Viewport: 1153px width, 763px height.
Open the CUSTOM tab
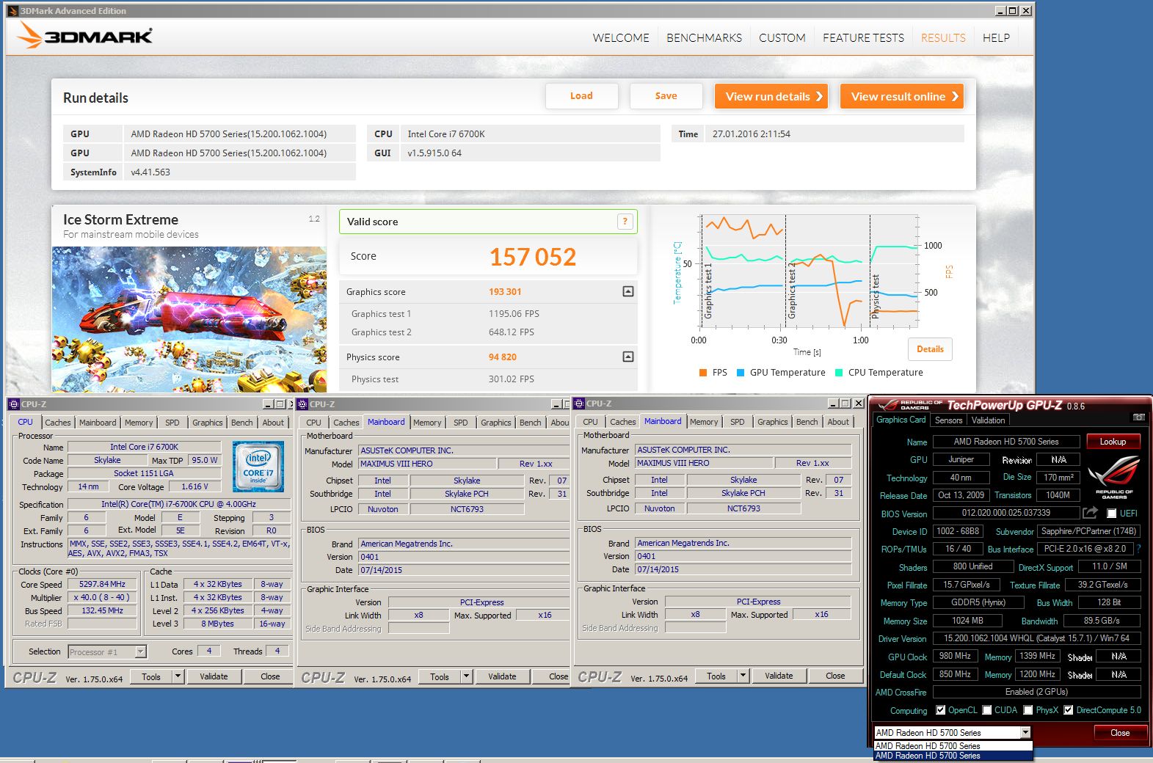[x=782, y=37]
